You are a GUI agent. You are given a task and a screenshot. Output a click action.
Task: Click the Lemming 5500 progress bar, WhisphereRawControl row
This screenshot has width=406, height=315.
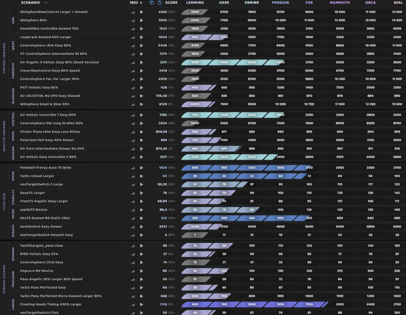tap(195, 12)
